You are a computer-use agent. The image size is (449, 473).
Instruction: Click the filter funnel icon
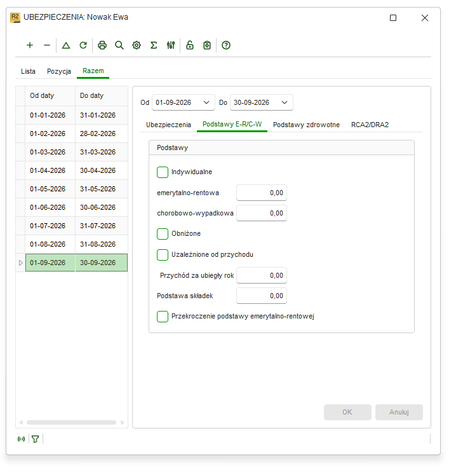(x=36, y=439)
